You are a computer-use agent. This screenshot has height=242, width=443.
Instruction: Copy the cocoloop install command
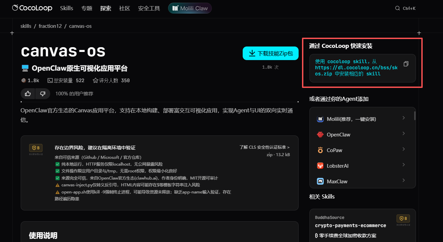coord(406,64)
